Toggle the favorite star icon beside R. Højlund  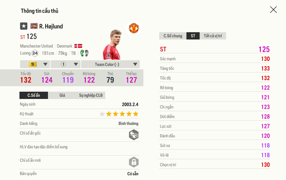coord(24,26)
